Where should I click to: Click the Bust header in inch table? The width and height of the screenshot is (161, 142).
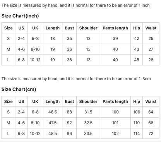pyautogui.click(x=69, y=28)
